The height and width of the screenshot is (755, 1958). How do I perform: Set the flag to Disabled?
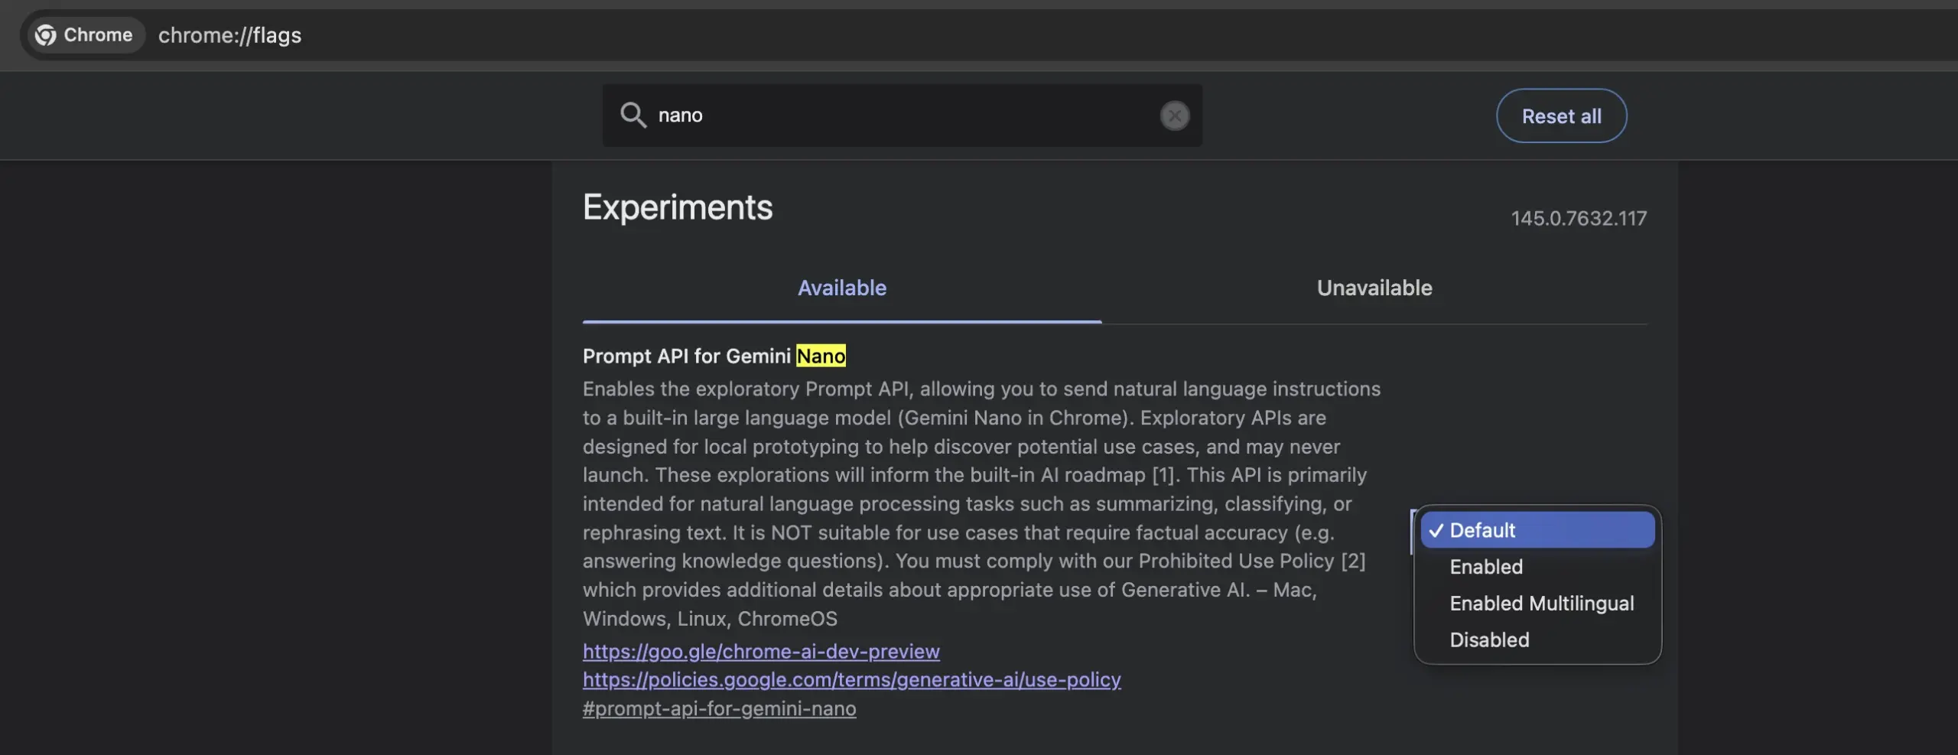1488,640
